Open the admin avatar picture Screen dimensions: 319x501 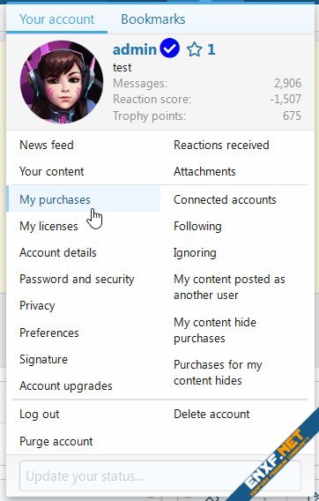[62, 82]
